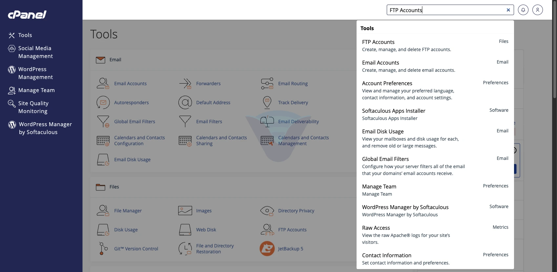557x272 pixels.
Task: Select Softaculous Apps Installer search result
Action: tap(435, 114)
